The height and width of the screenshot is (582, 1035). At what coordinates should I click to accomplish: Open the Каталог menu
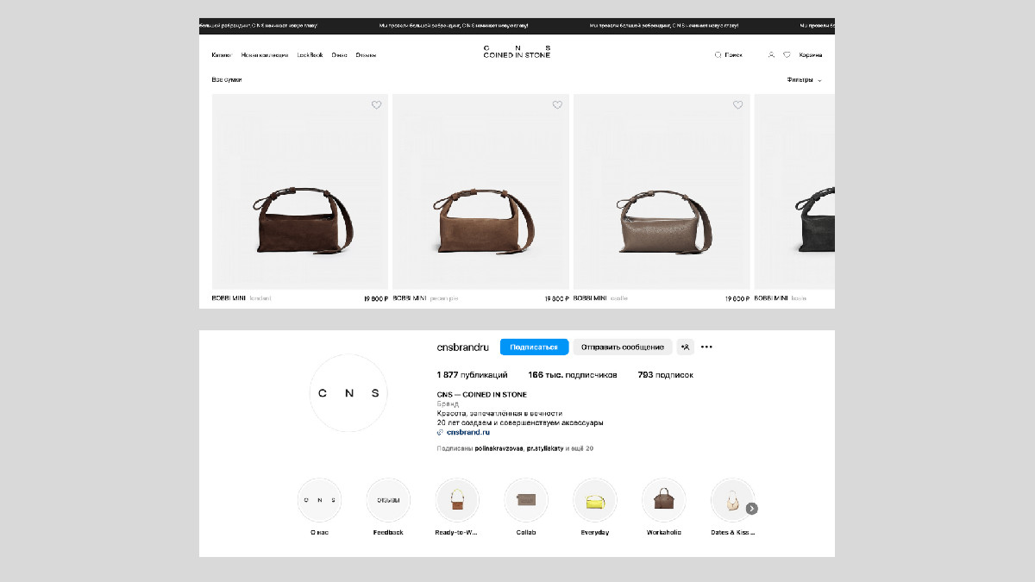pos(222,55)
